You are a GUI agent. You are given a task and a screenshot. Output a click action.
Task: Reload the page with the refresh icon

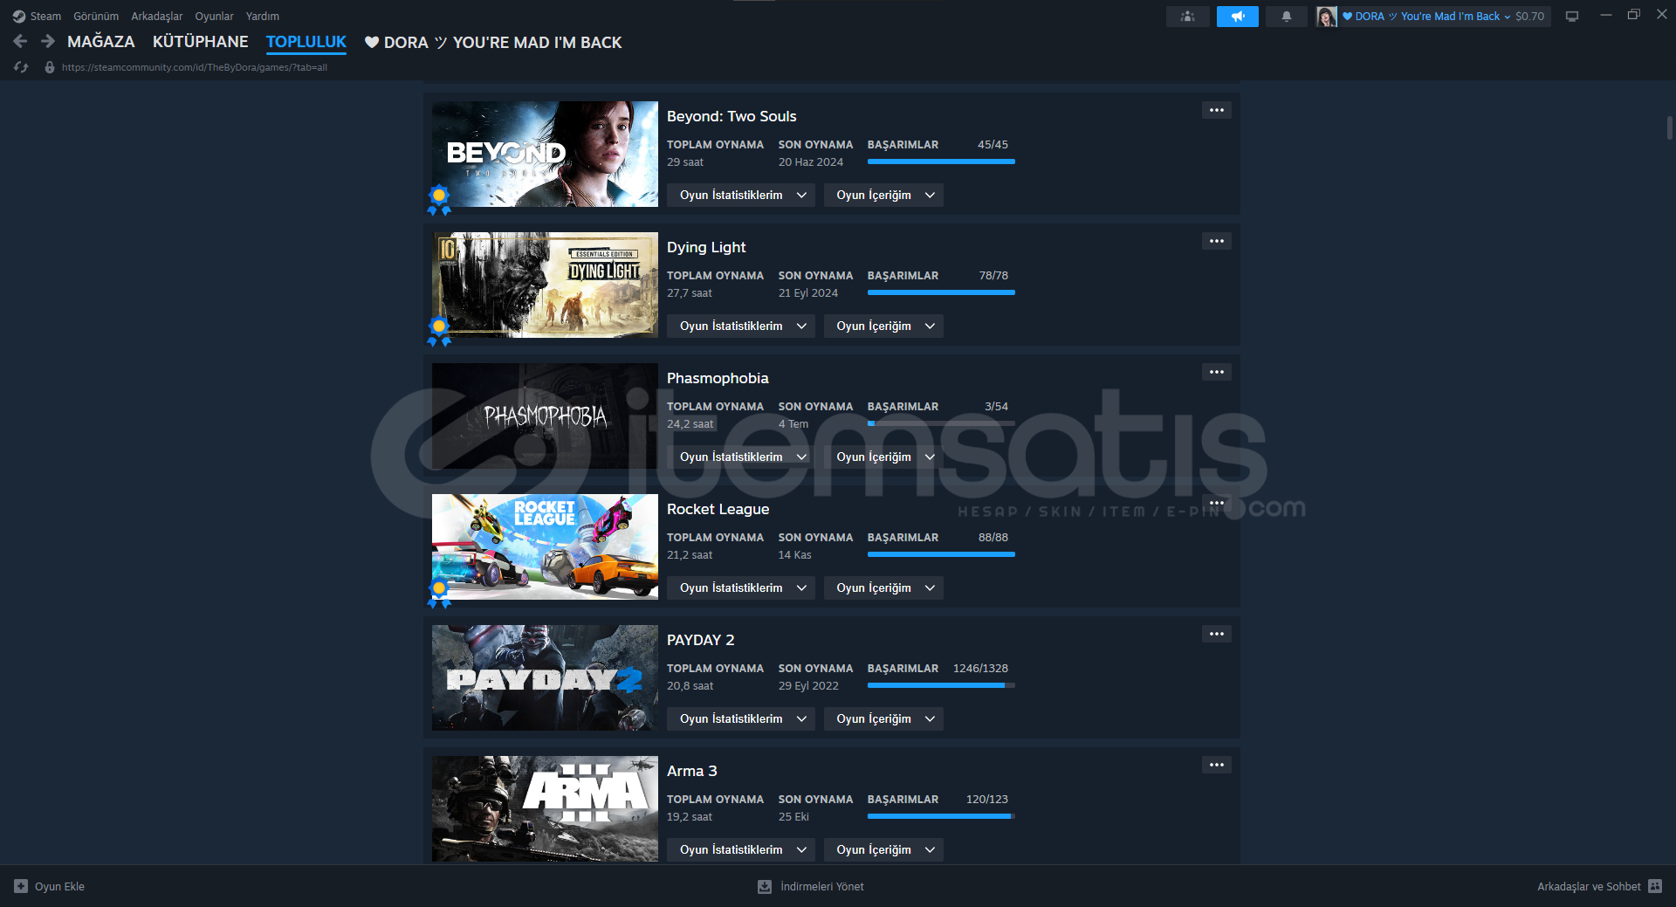coord(21,67)
